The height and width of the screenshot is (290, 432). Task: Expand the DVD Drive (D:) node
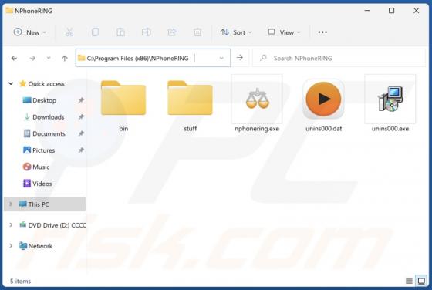(11, 225)
